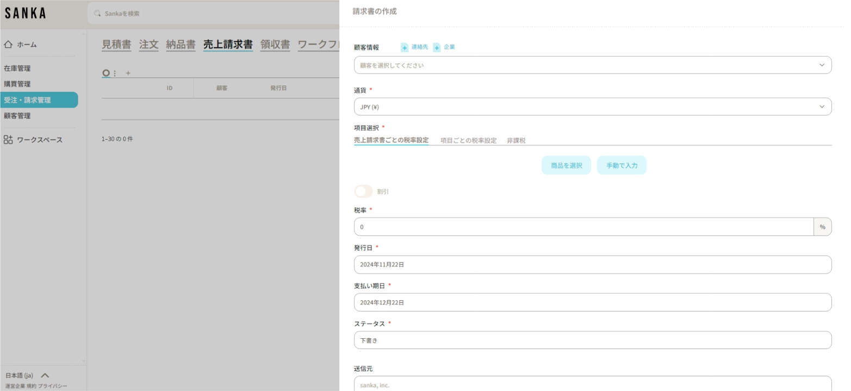Open the JPY currency dropdown
851x391 pixels.
coord(592,107)
